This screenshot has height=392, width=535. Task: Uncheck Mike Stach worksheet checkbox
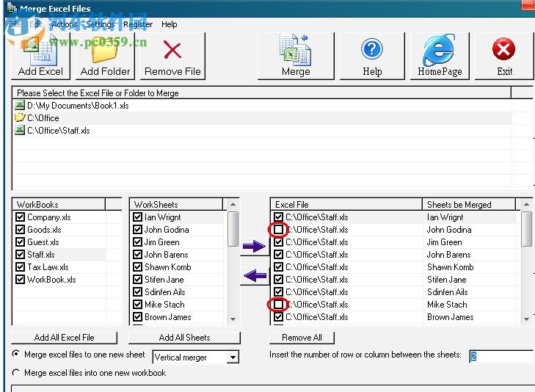pyautogui.click(x=137, y=305)
